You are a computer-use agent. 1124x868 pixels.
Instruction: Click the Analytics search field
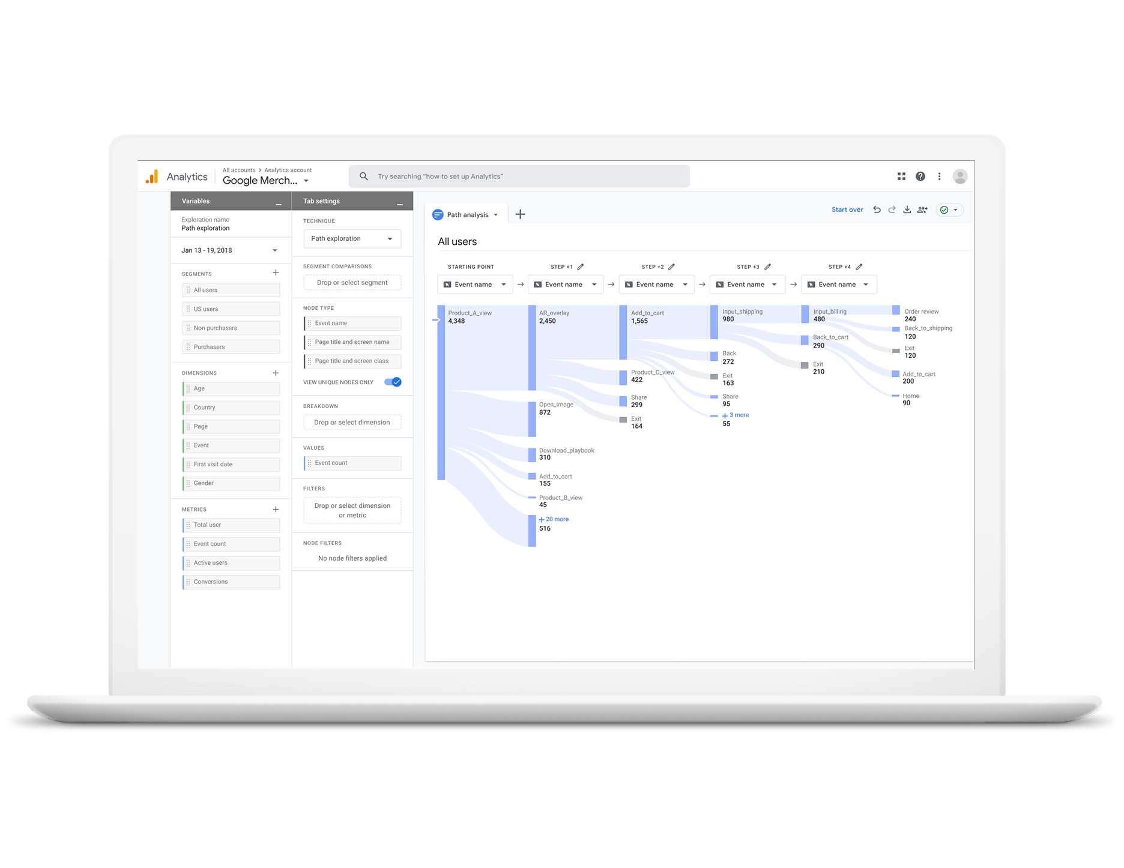click(519, 176)
